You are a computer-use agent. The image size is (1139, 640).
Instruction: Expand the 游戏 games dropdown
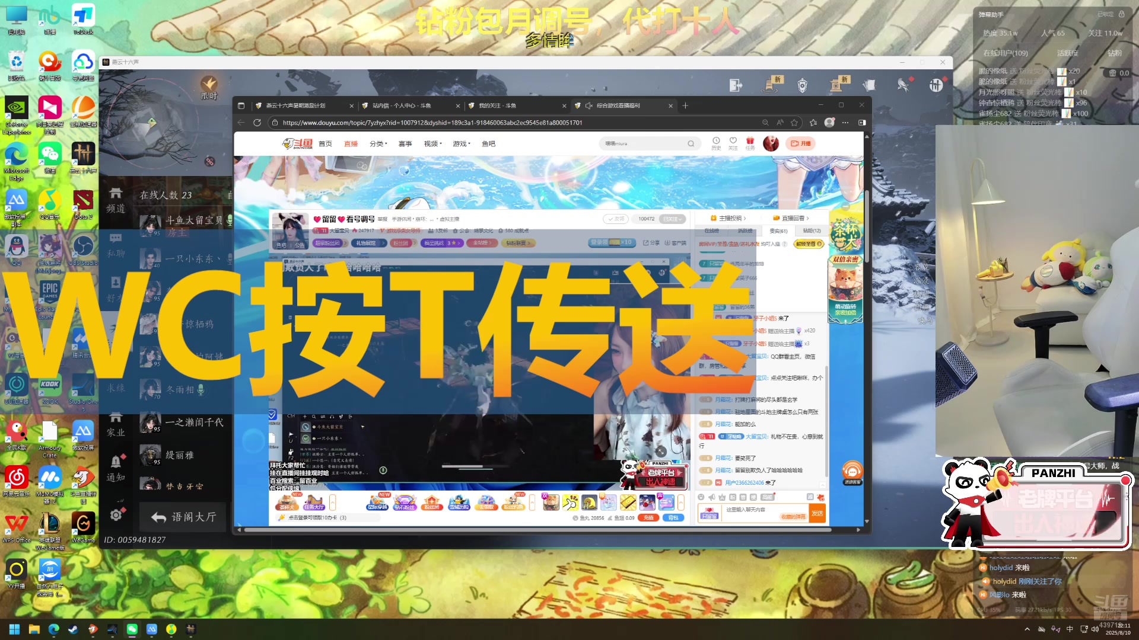click(x=462, y=143)
